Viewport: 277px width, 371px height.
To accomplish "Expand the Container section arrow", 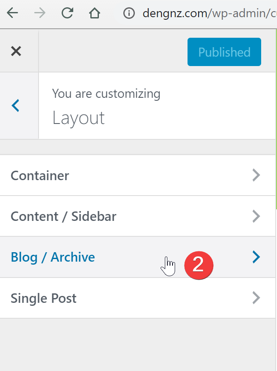I will [x=256, y=175].
